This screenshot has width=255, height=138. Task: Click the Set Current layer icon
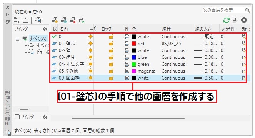[x=82, y=20]
